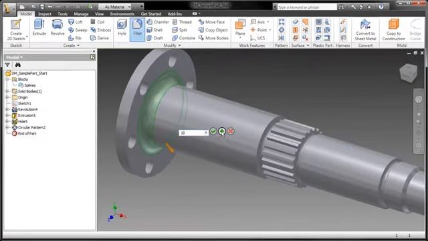Switch to the Model ribbon tab
This screenshot has width=428, height=241.
[x=26, y=13]
